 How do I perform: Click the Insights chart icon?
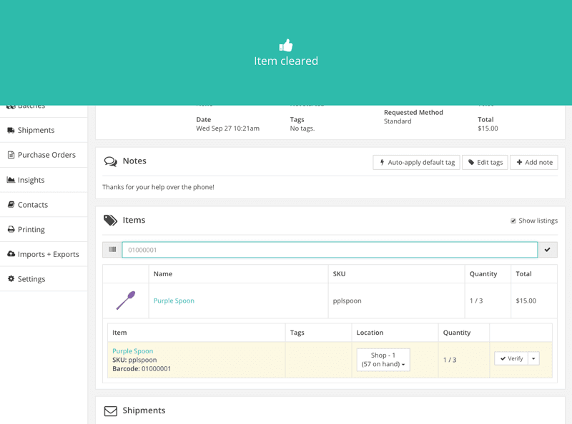pyautogui.click(x=11, y=180)
